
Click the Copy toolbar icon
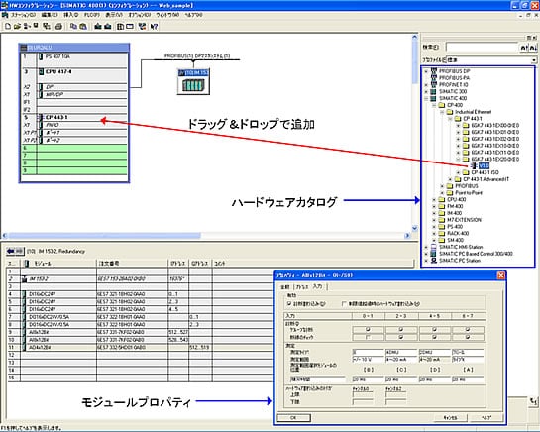coord(73,26)
